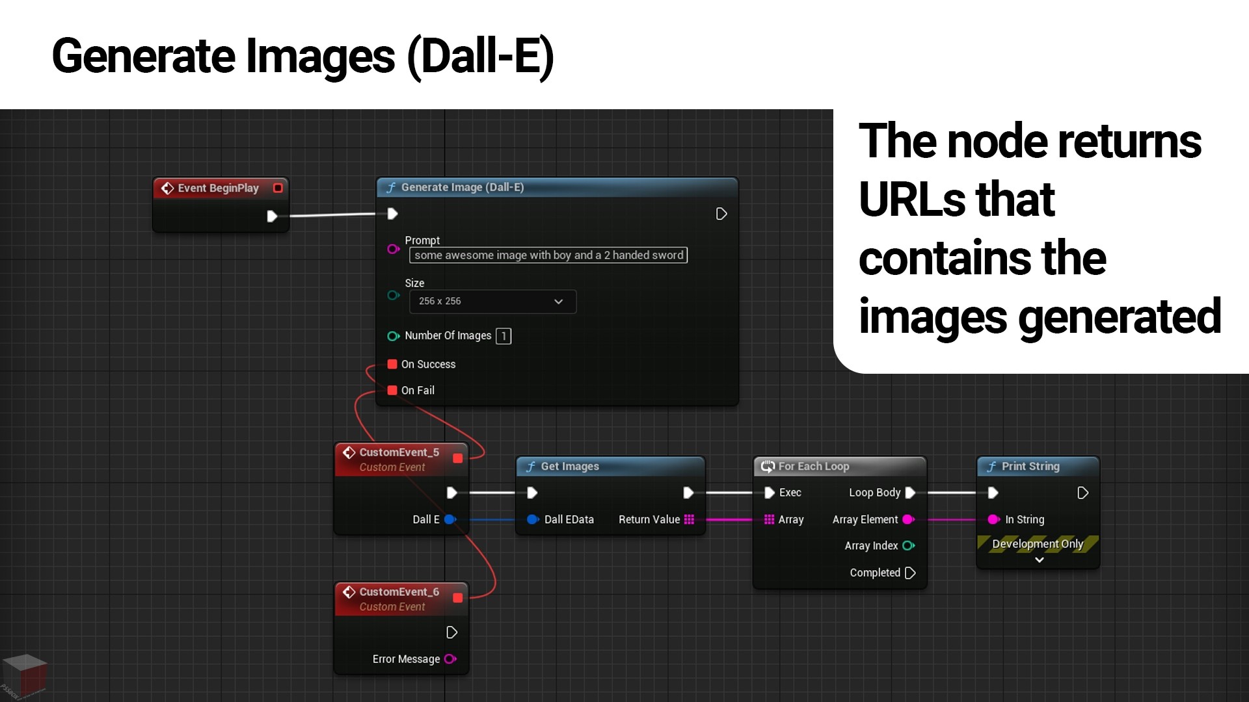1249x702 pixels.
Task: Click CustomEvent_6 output exec pin
Action: coord(451,632)
